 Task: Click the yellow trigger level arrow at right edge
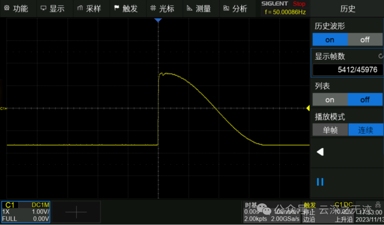(x=308, y=108)
